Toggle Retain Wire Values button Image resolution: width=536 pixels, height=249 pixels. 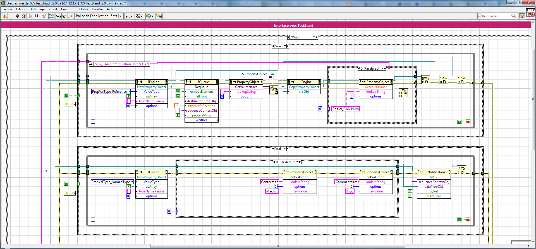point(51,16)
